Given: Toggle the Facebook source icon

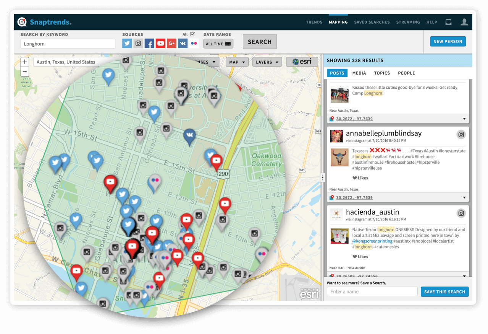Looking at the screenshot, I should pos(149,43).
